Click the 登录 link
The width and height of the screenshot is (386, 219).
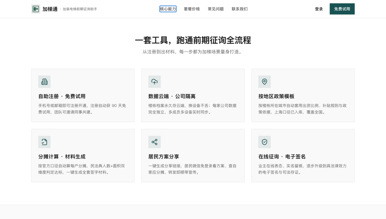click(319, 9)
